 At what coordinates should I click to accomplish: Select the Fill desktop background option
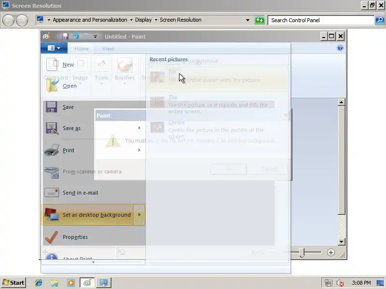click(217, 78)
